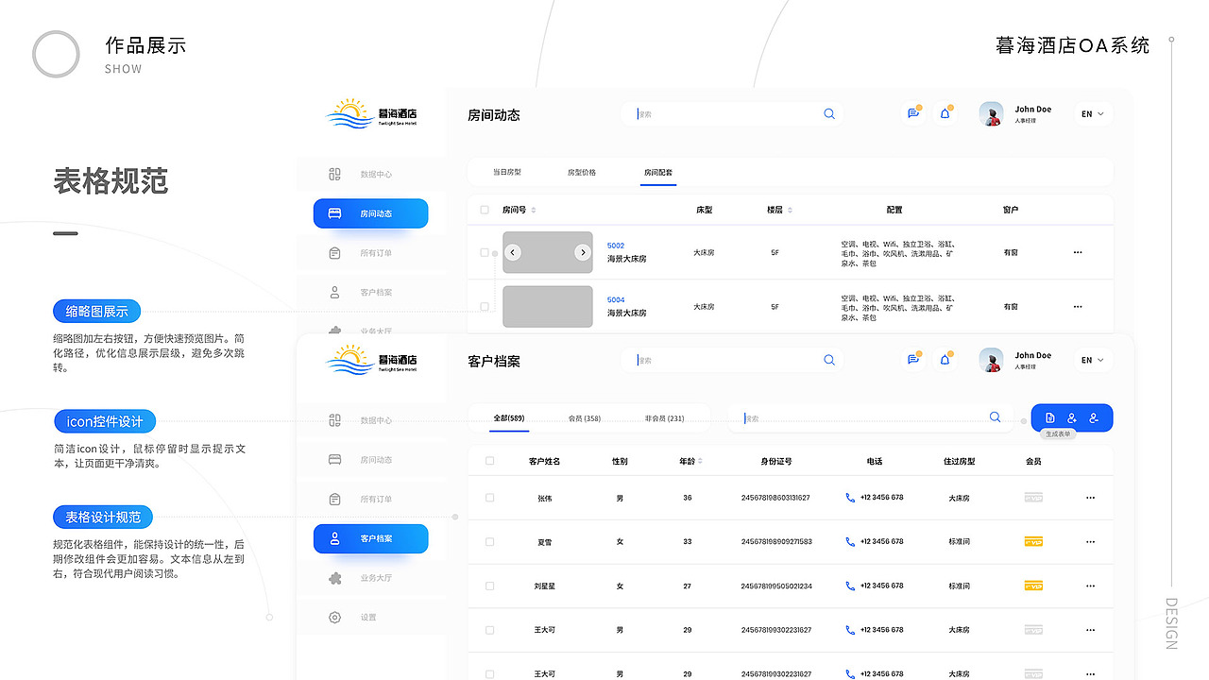The width and height of the screenshot is (1209, 680).
Task: Open the 设置 gear icon at sidebar bottom
Action: (x=334, y=617)
